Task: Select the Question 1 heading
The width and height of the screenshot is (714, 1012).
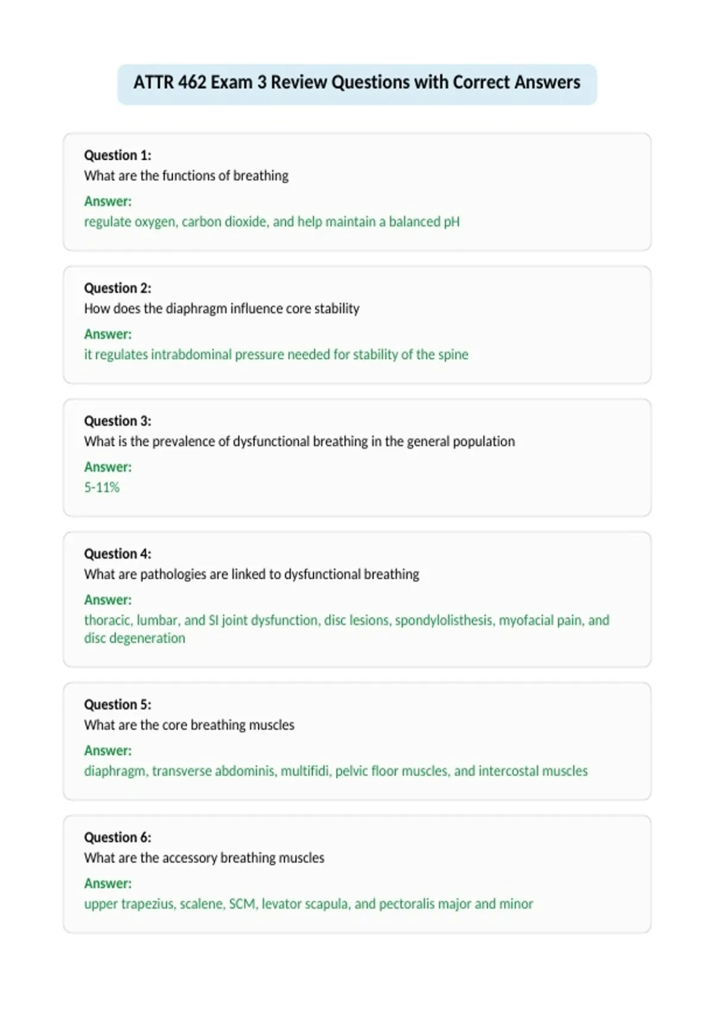Action: 118,155
